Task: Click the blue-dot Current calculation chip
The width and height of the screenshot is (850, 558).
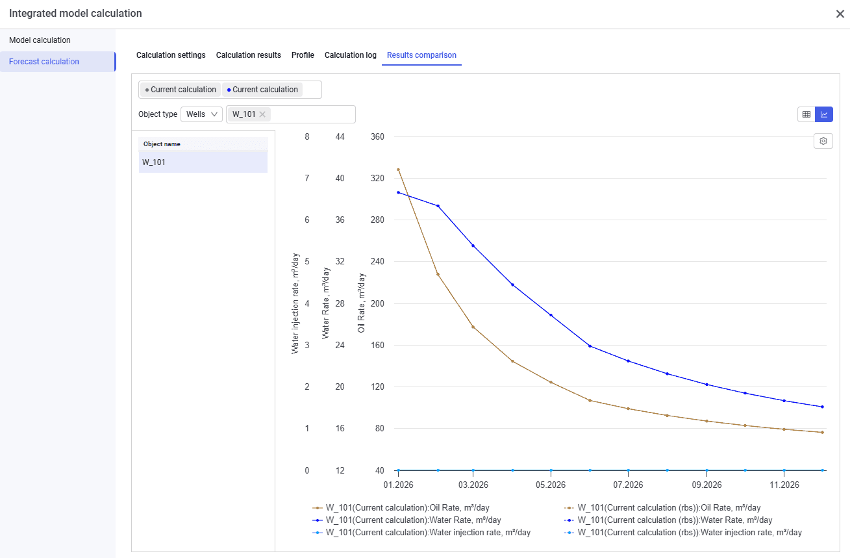Action: coord(262,90)
